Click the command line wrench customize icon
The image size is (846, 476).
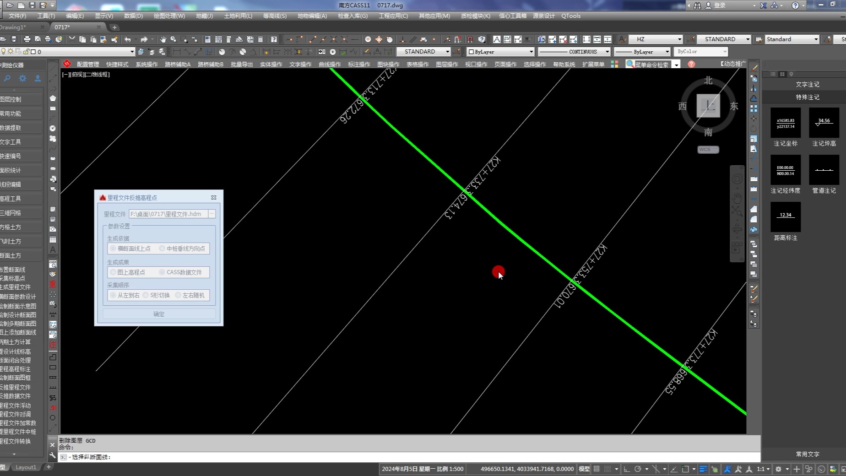point(52,456)
